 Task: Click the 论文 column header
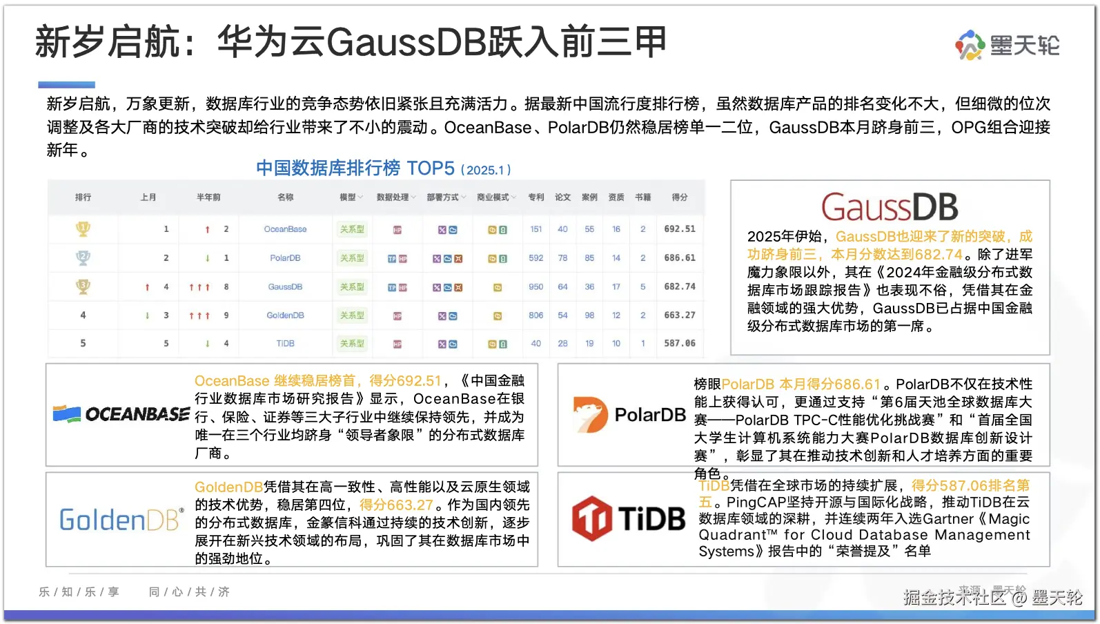pos(563,197)
